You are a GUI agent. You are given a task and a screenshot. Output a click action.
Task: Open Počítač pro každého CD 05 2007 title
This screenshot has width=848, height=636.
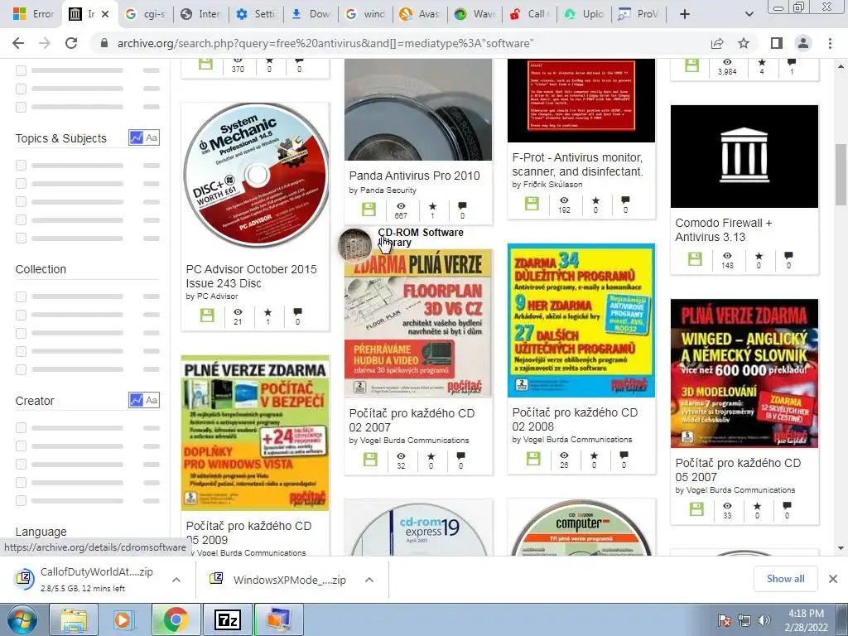pyautogui.click(x=738, y=470)
